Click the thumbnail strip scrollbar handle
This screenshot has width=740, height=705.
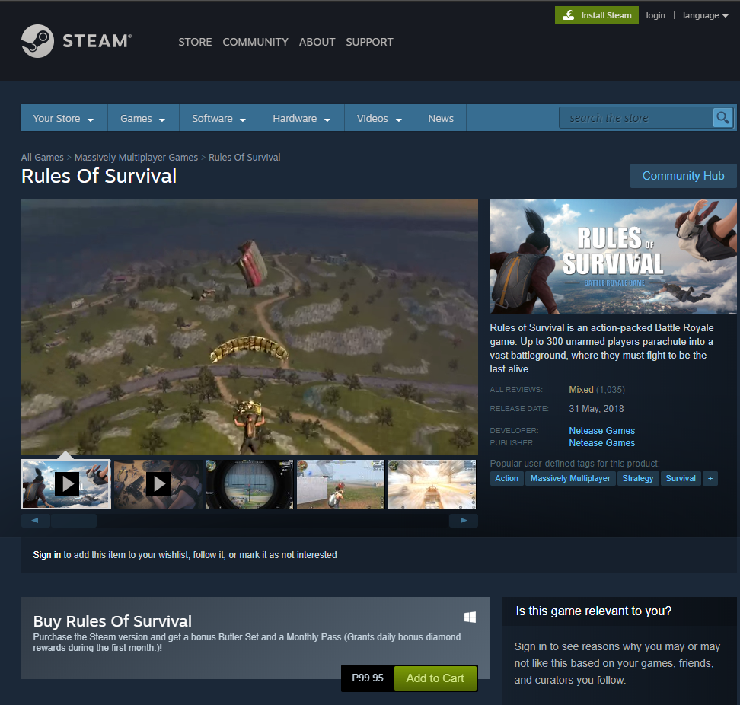[x=74, y=521]
